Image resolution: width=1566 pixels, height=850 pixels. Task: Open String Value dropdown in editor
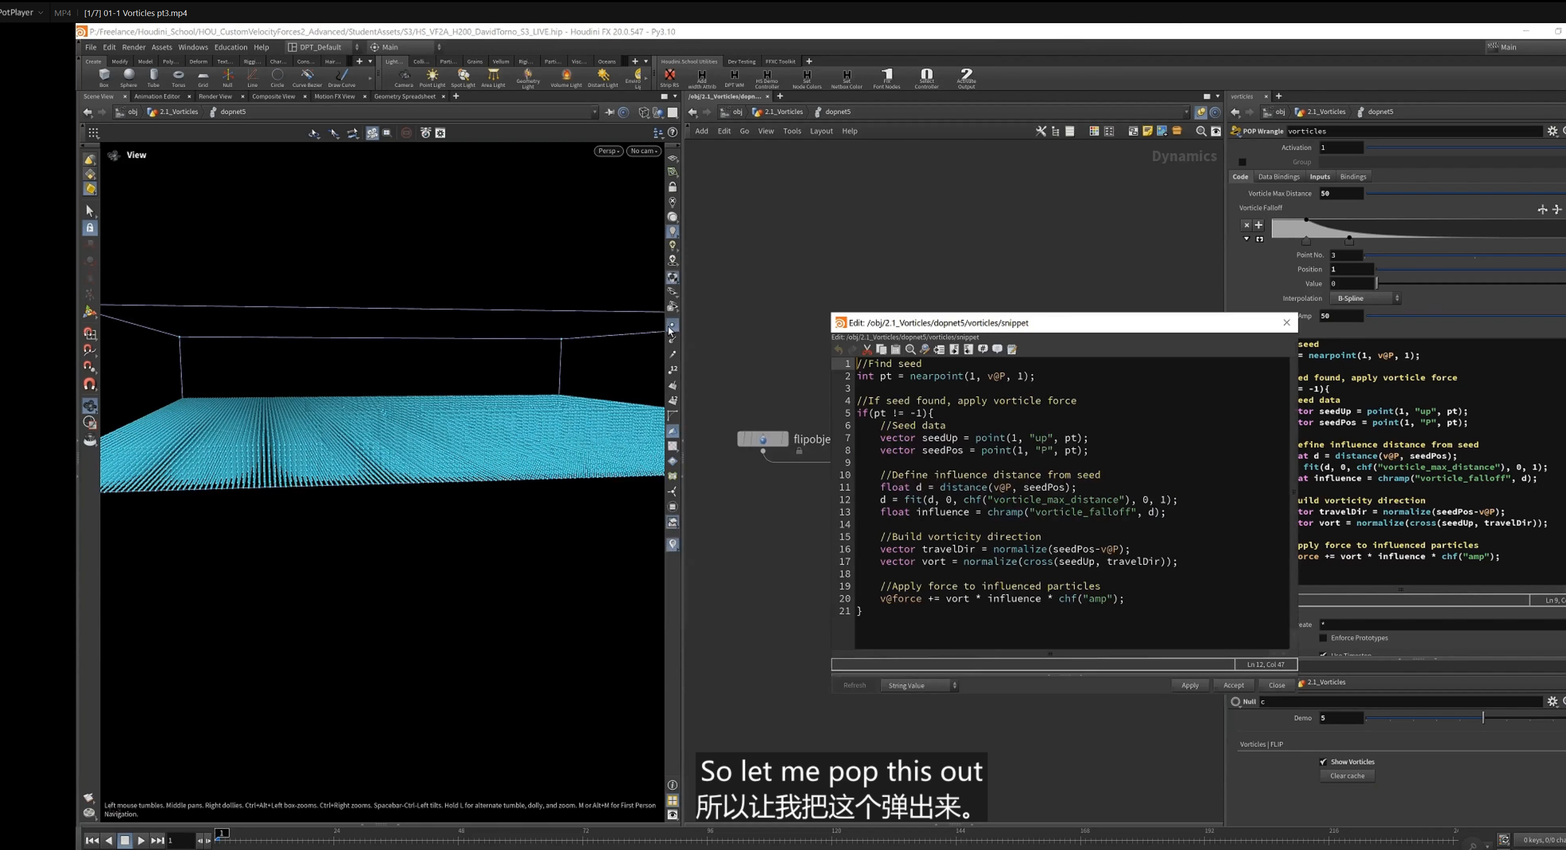coord(919,686)
